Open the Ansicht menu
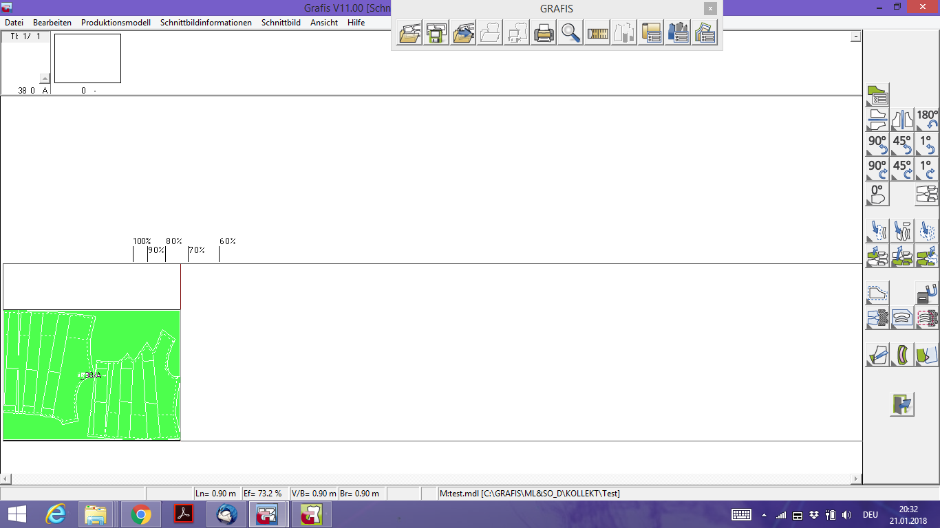The width and height of the screenshot is (940, 528). [324, 23]
